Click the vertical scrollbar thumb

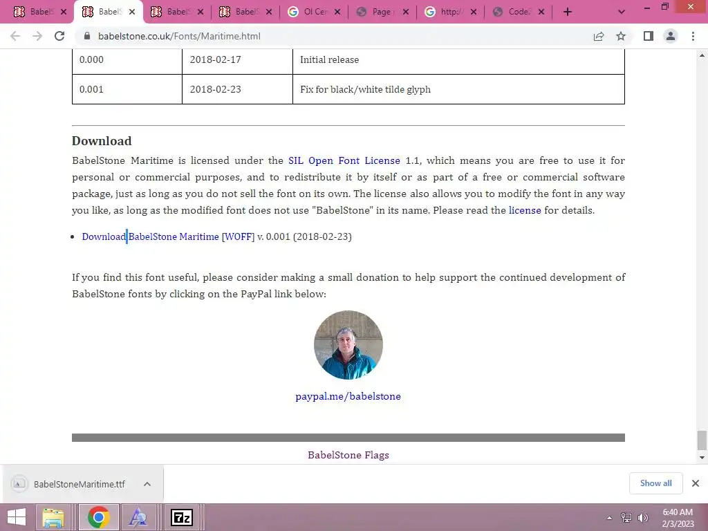[702, 440]
